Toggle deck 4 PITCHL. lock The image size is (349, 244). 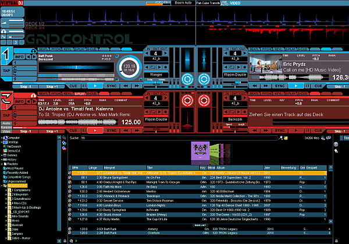(266, 94)
